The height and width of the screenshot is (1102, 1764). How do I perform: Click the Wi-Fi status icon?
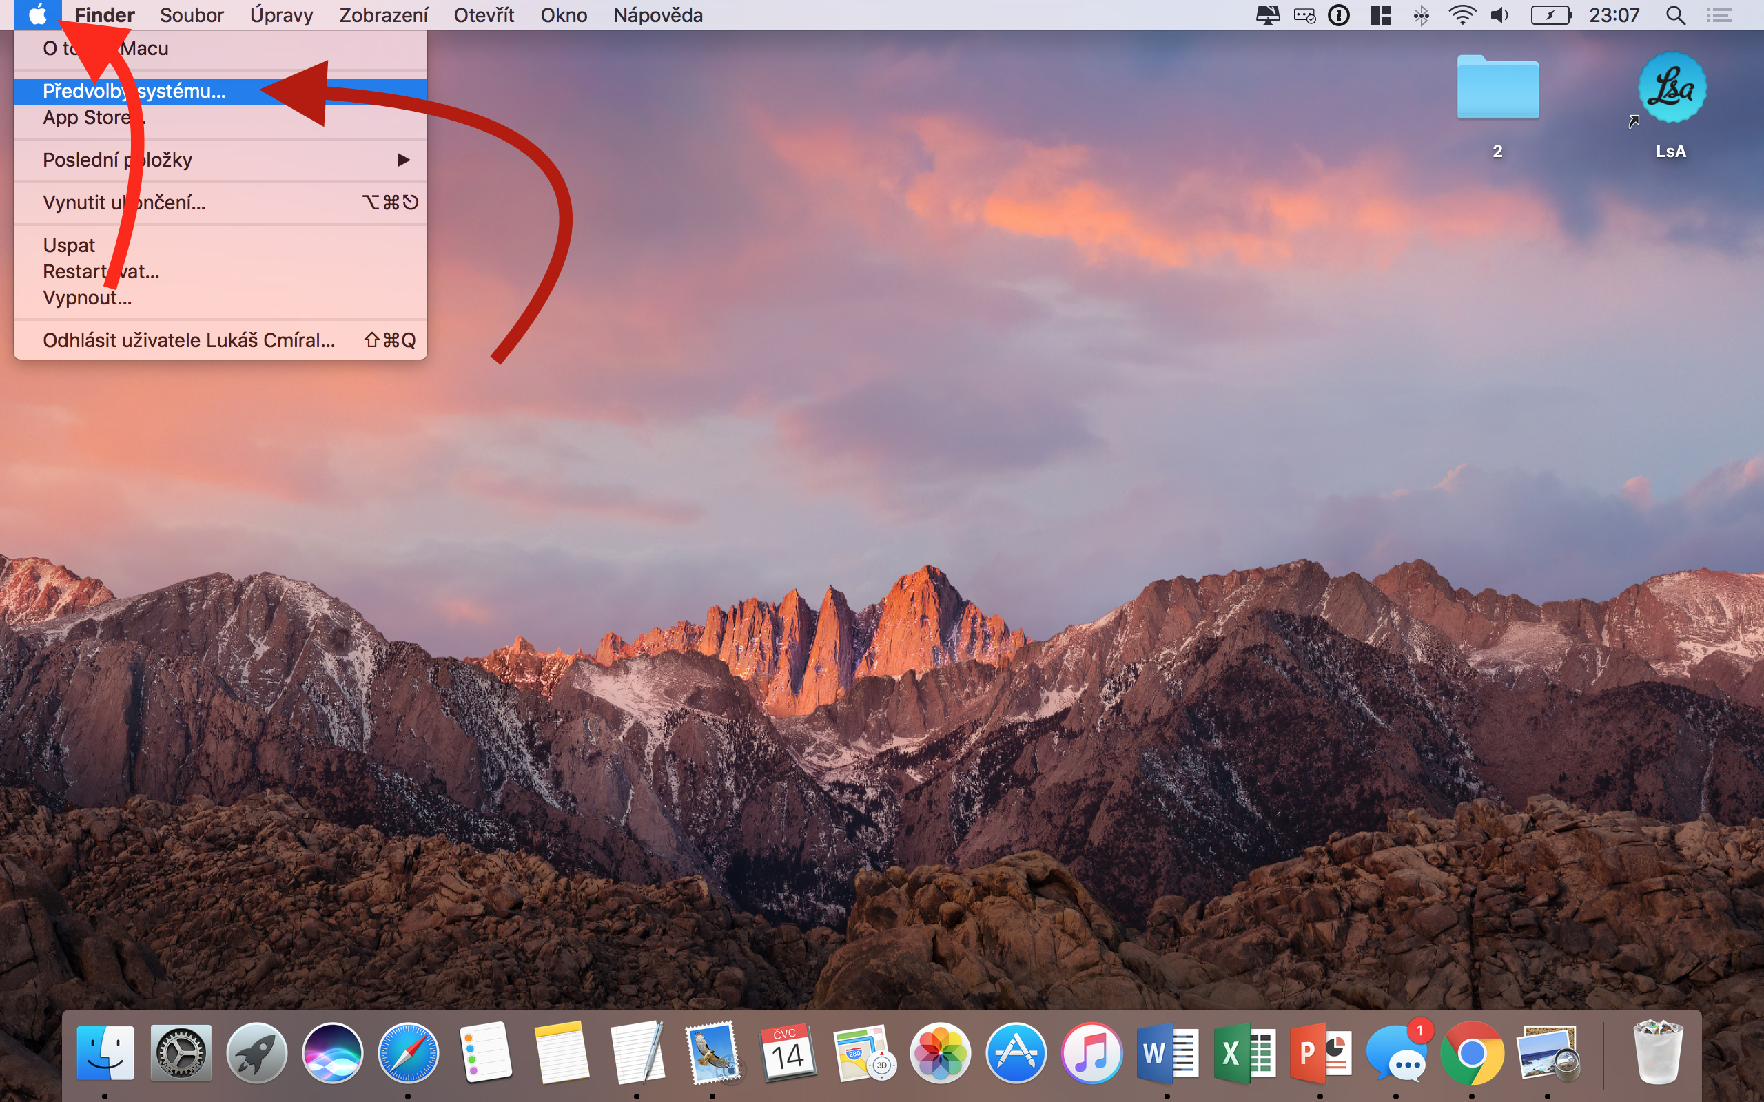pyautogui.click(x=1461, y=14)
